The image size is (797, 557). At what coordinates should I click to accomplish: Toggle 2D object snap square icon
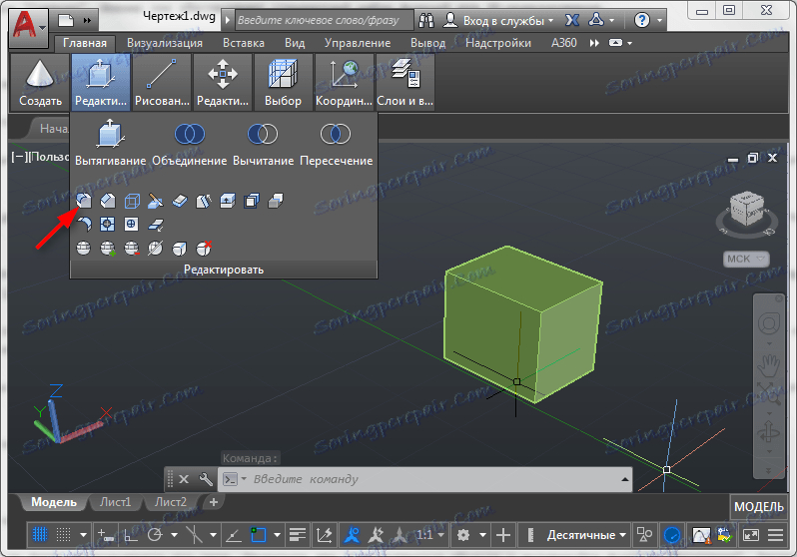259,535
